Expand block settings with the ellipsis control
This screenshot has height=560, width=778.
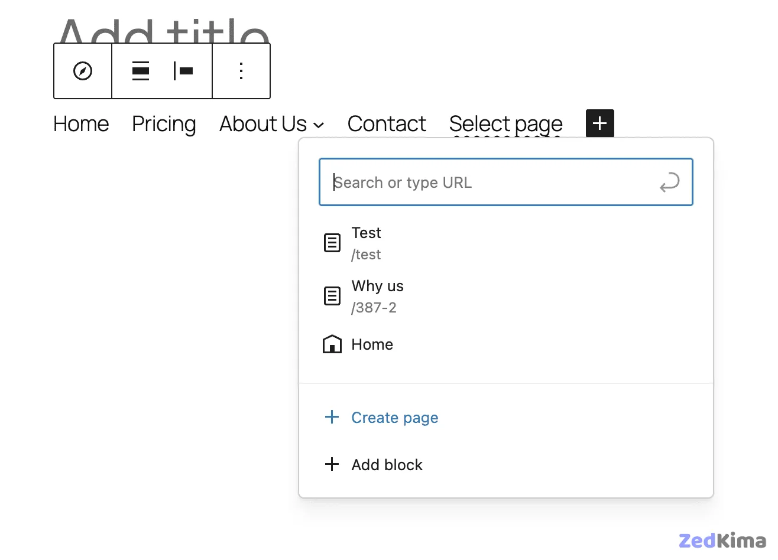pos(241,71)
